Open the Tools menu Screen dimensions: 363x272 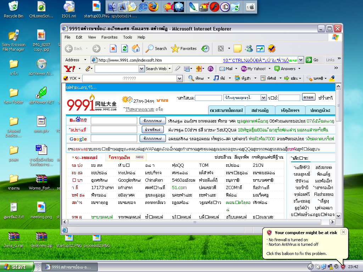[127, 37]
